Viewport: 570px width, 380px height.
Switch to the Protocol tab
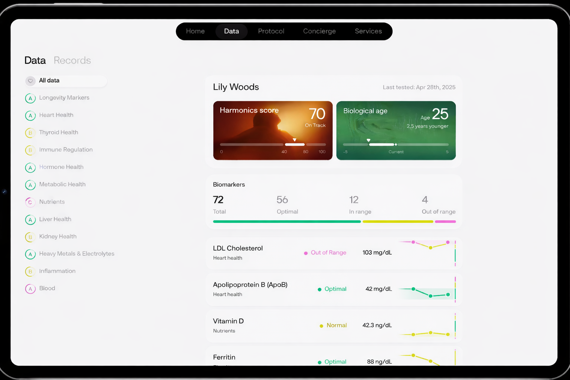271,31
